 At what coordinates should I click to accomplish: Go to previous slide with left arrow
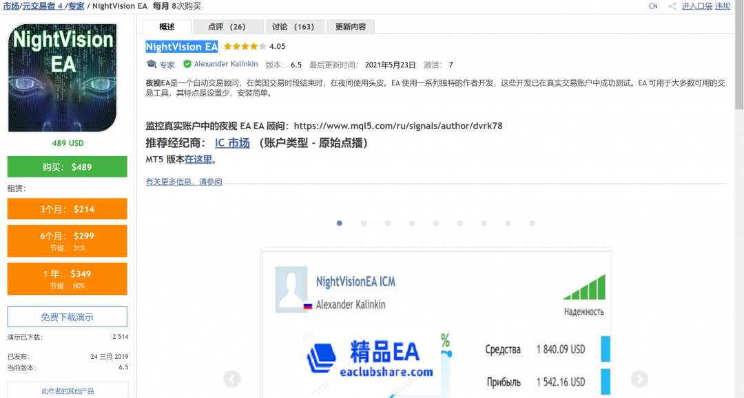click(232, 379)
